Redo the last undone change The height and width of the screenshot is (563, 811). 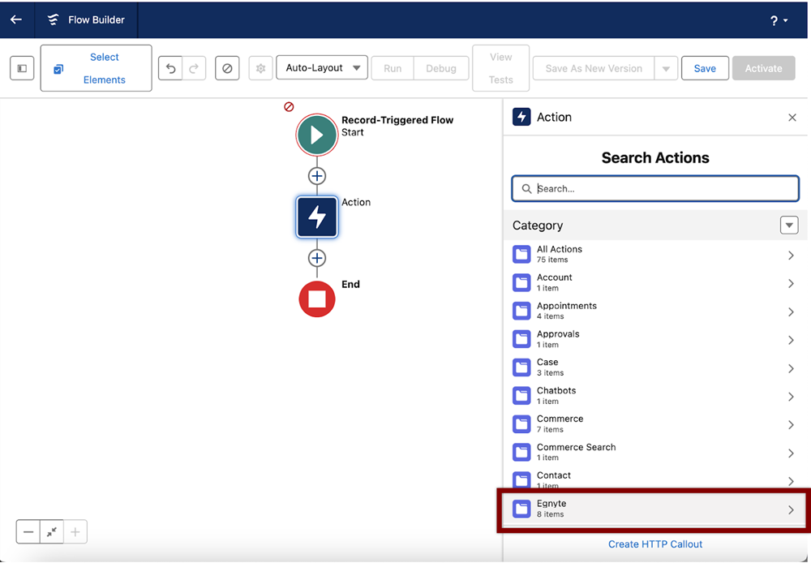coord(194,68)
